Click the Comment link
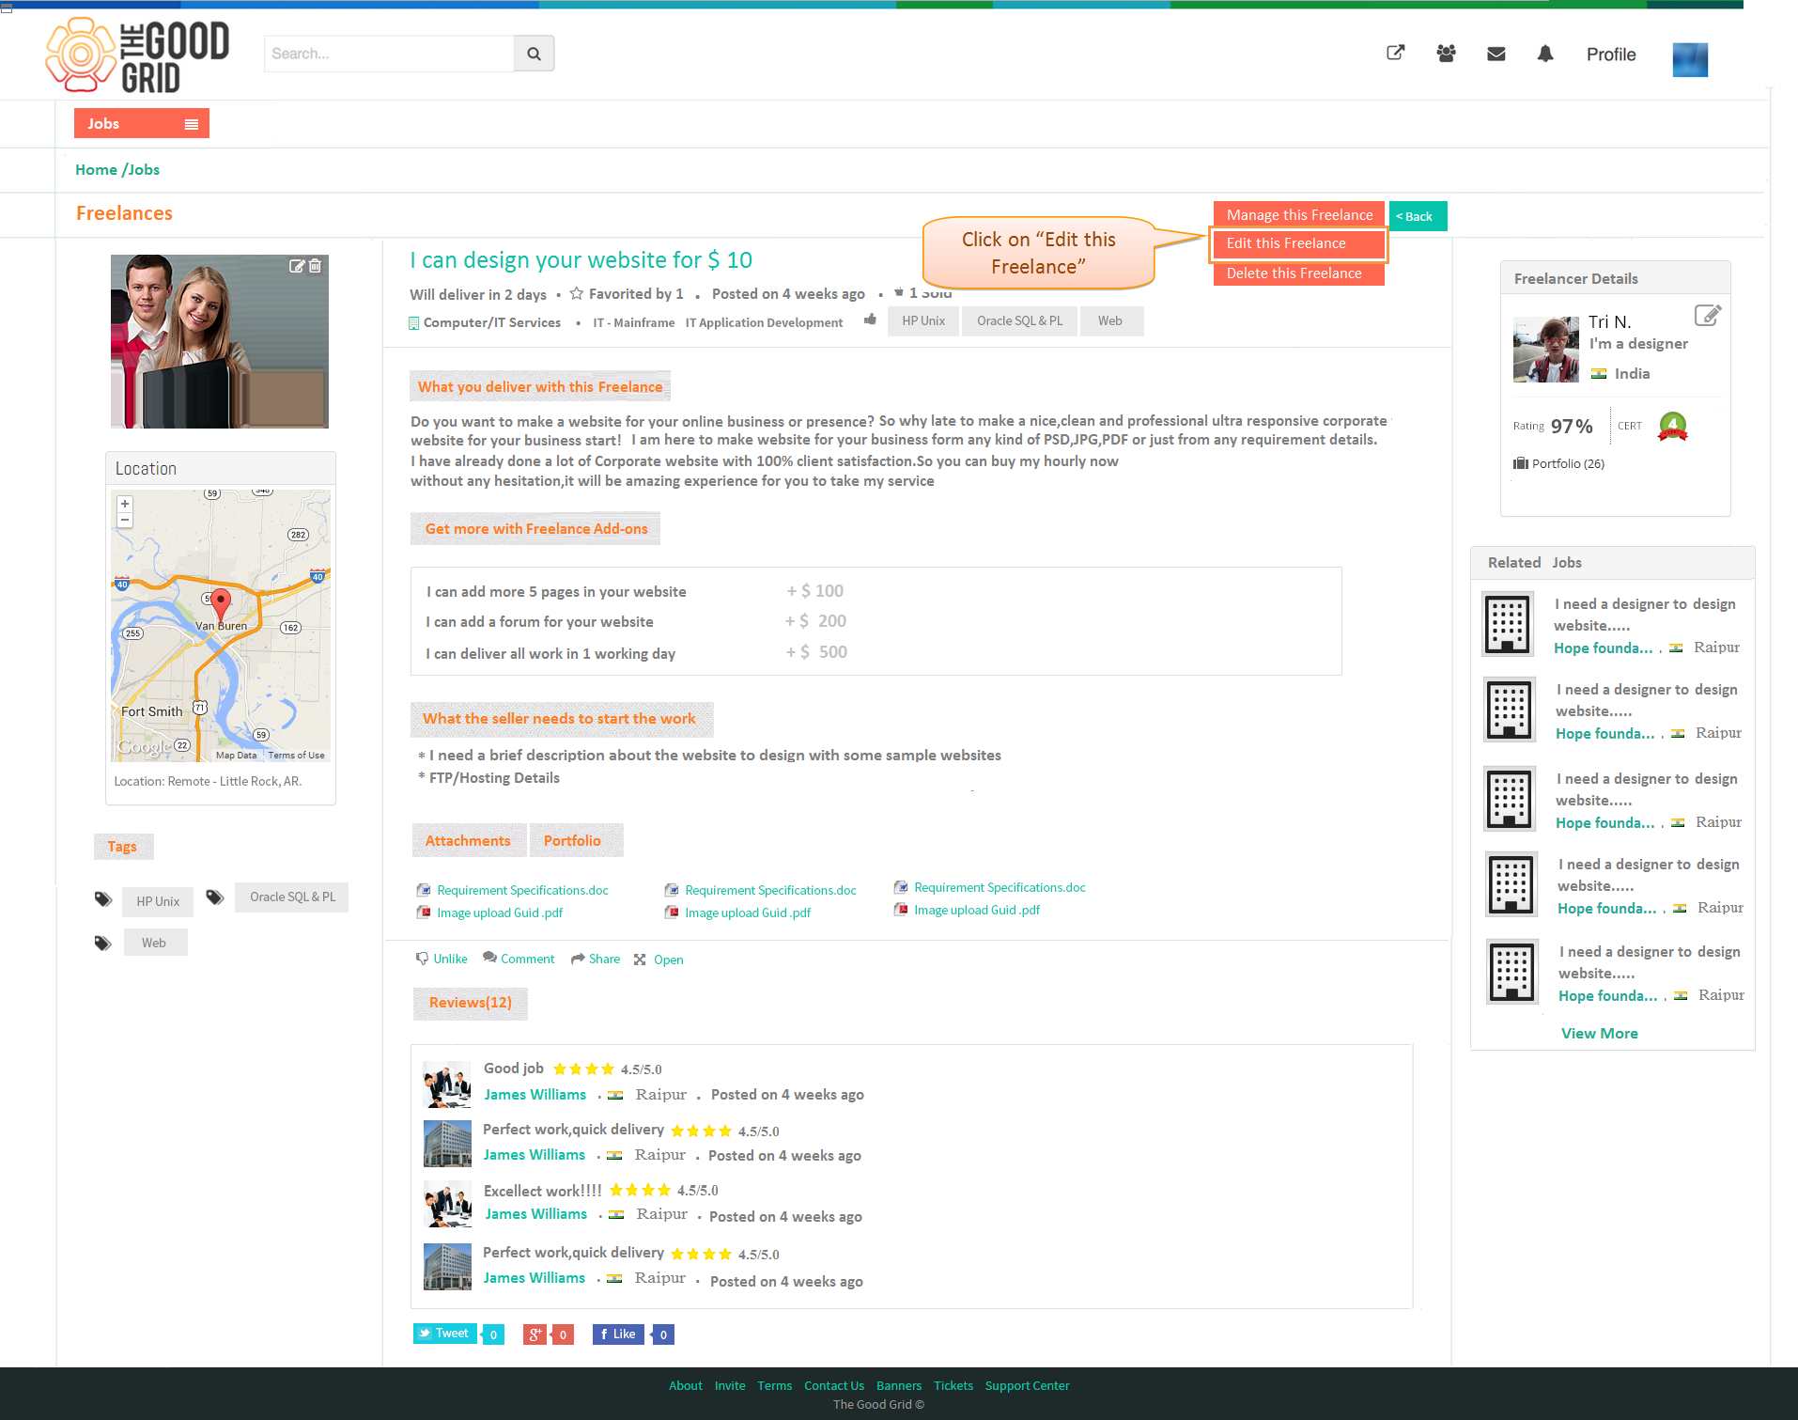This screenshot has height=1420, width=1798. click(x=528, y=959)
